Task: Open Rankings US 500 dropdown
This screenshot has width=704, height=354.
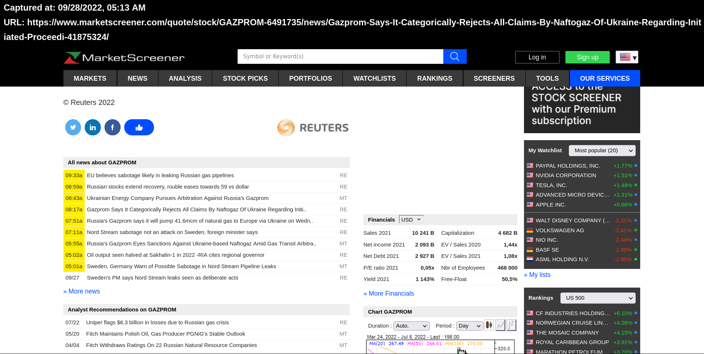Action: click(x=598, y=298)
